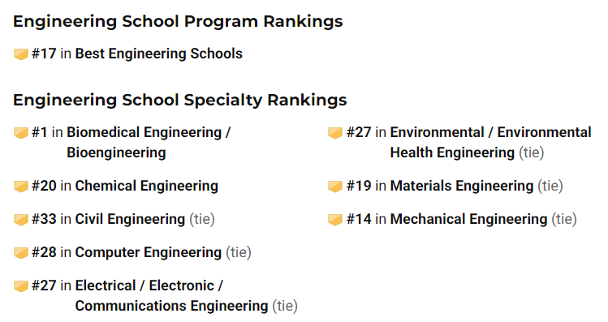Viewport: 608px width, 322px height.
Task: Click the badge icon beside Environmental Health Engineering
Action: (335, 132)
